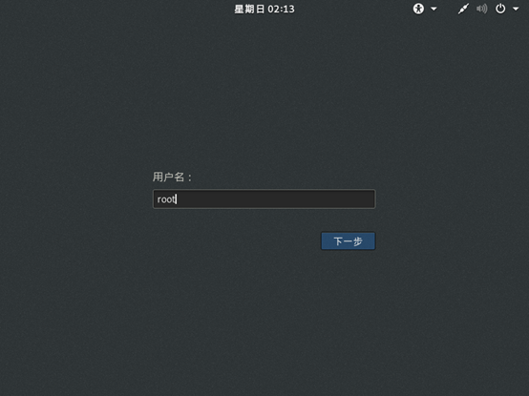529x396 pixels.
Task: Expand the system menu dropdown arrow
Action: 516,10
